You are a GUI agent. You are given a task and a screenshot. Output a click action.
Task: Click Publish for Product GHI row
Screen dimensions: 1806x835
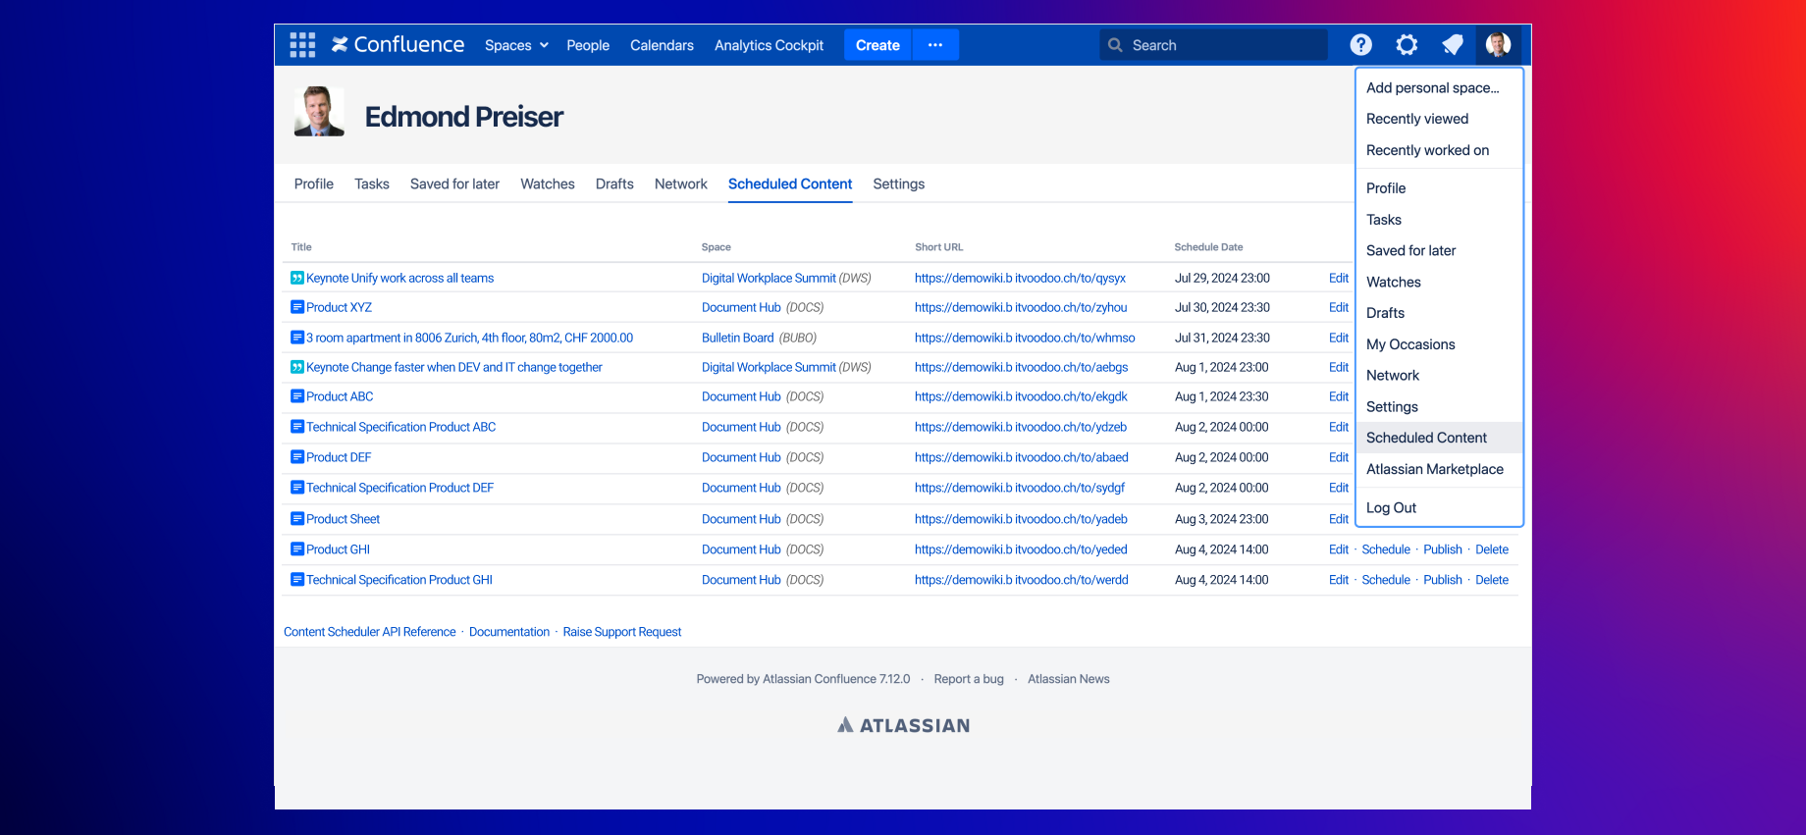1443,549
